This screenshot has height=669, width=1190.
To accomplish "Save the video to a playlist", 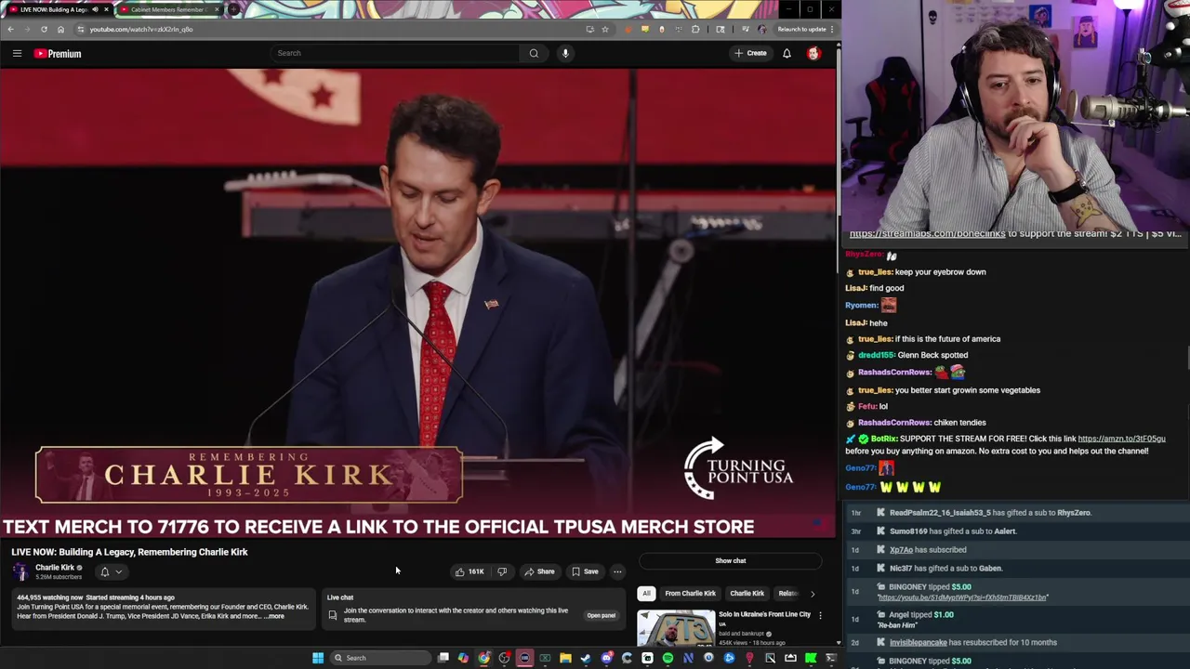I will pyautogui.click(x=585, y=571).
